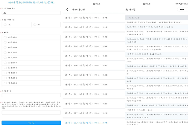188x125 pixels.
Task: Open record 序号 318 submitted 01-11 11:58
Action: (x=94, y=27)
